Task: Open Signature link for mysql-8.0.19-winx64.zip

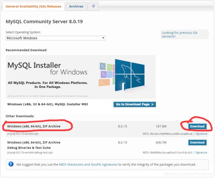Action: coord(201,134)
